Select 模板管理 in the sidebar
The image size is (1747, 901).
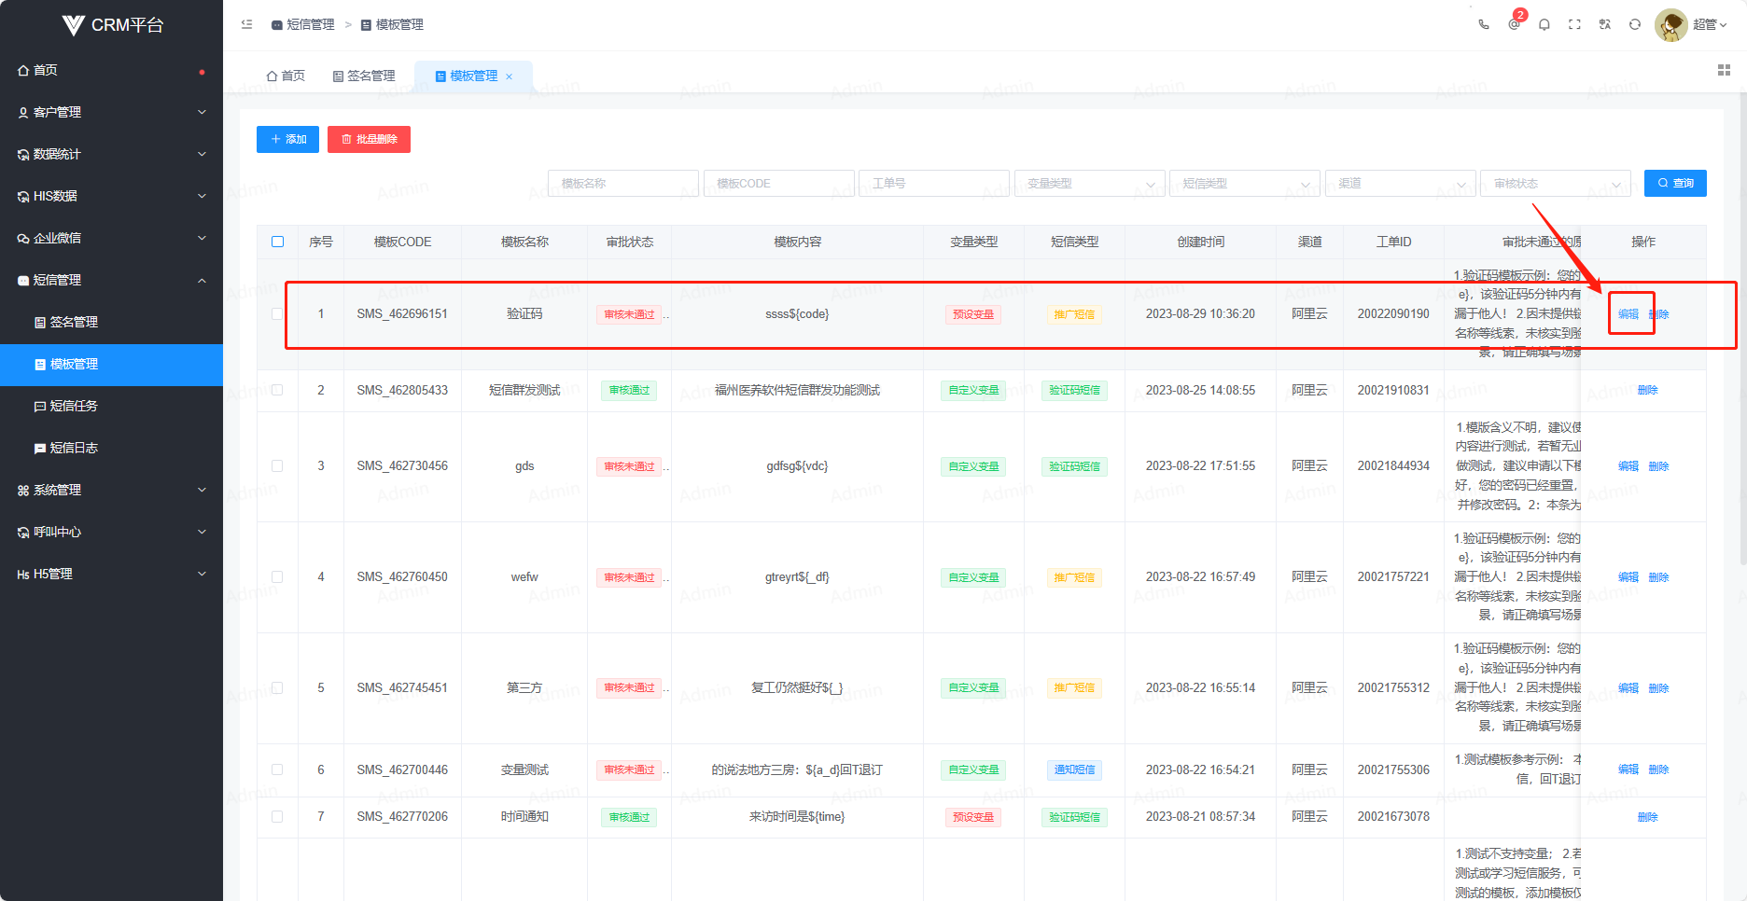(111, 365)
